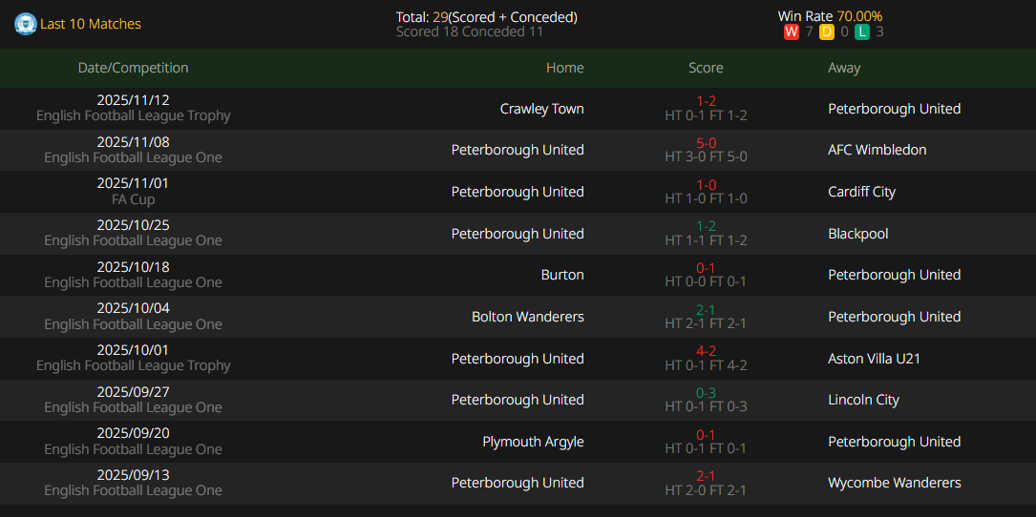The height and width of the screenshot is (517, 1036).
Task: Click the 4-2 score against Aston Villa U21
Action: (x=706, y=351)
